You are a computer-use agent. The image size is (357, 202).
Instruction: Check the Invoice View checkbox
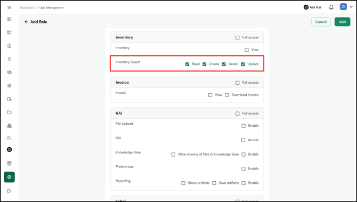click(210, 95)
